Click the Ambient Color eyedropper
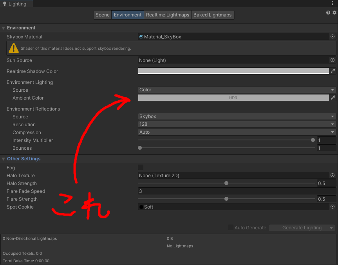 pyautogui.click(x=333, y=98)
